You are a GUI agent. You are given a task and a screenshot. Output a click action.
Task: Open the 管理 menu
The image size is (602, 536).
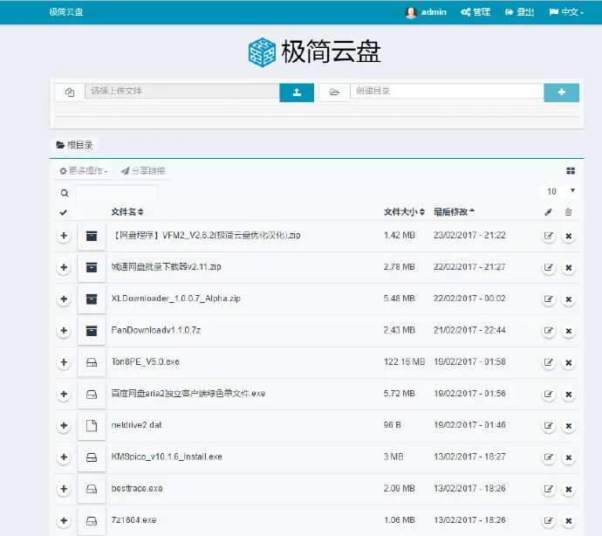click(x=475, y=12)
